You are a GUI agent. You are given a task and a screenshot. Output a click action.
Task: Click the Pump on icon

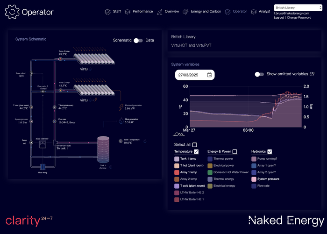pos(31,142)
